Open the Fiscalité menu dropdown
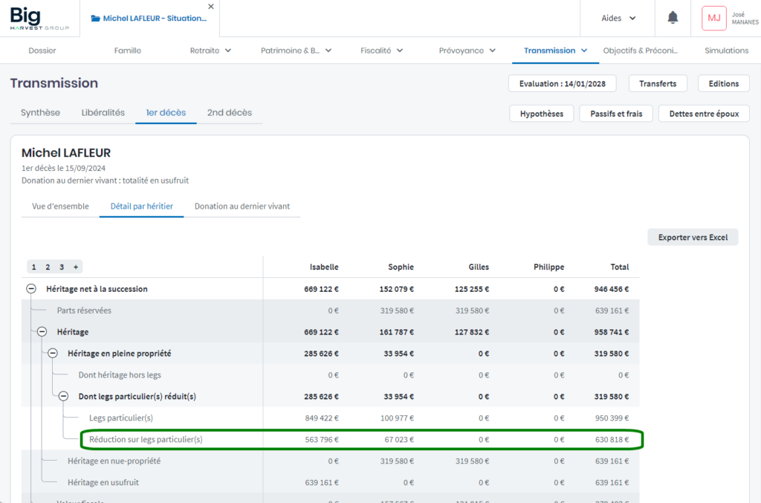This screenshot has width=761, height=503. click(381, 51)
